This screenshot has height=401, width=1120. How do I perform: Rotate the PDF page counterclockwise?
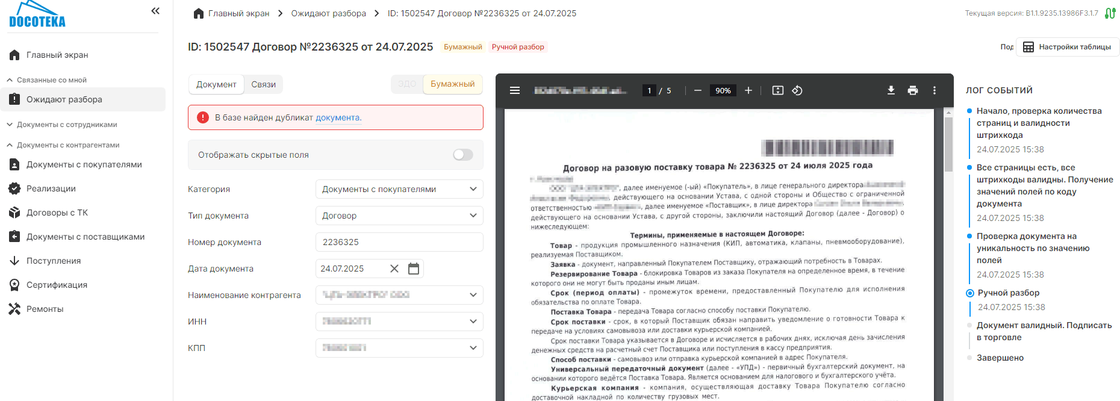(x=797, y=90)
